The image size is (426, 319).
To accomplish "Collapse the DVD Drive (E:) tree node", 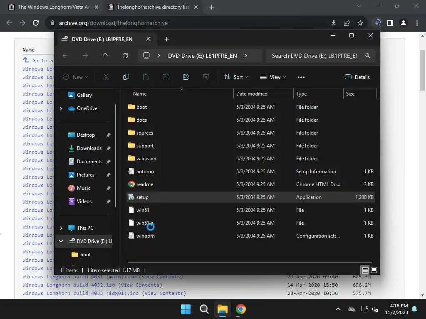I will pos(61,241).
